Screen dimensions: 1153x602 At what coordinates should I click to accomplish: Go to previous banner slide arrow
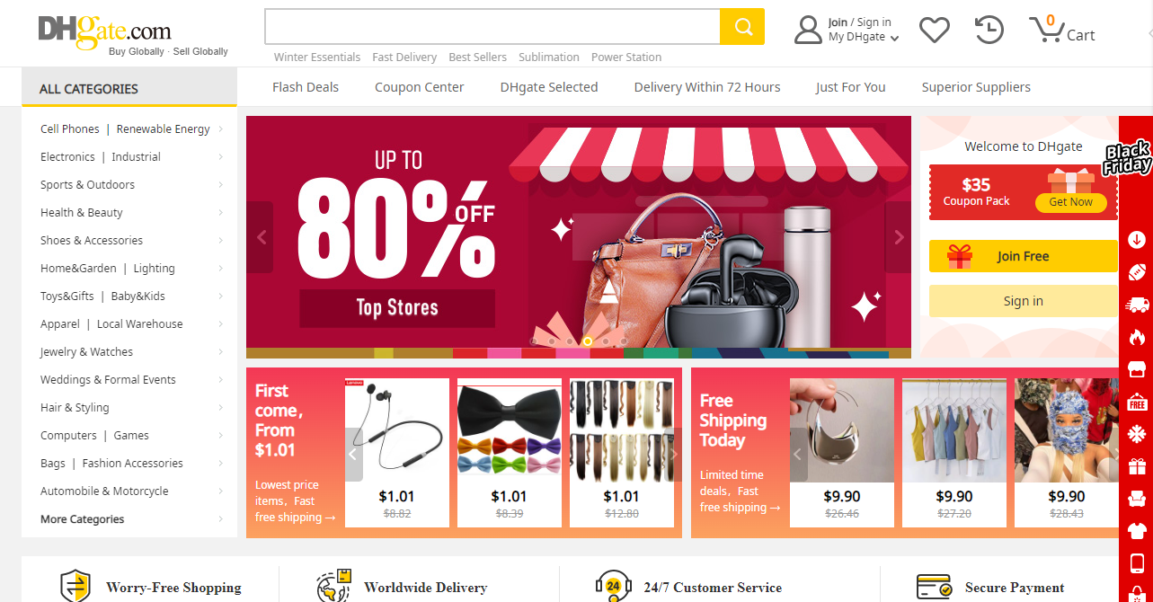tap(261, 237)
